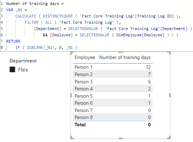Select the Person 4 row
Image resolution: width=193 pixels, height=142 pixels.
point(113,89)
